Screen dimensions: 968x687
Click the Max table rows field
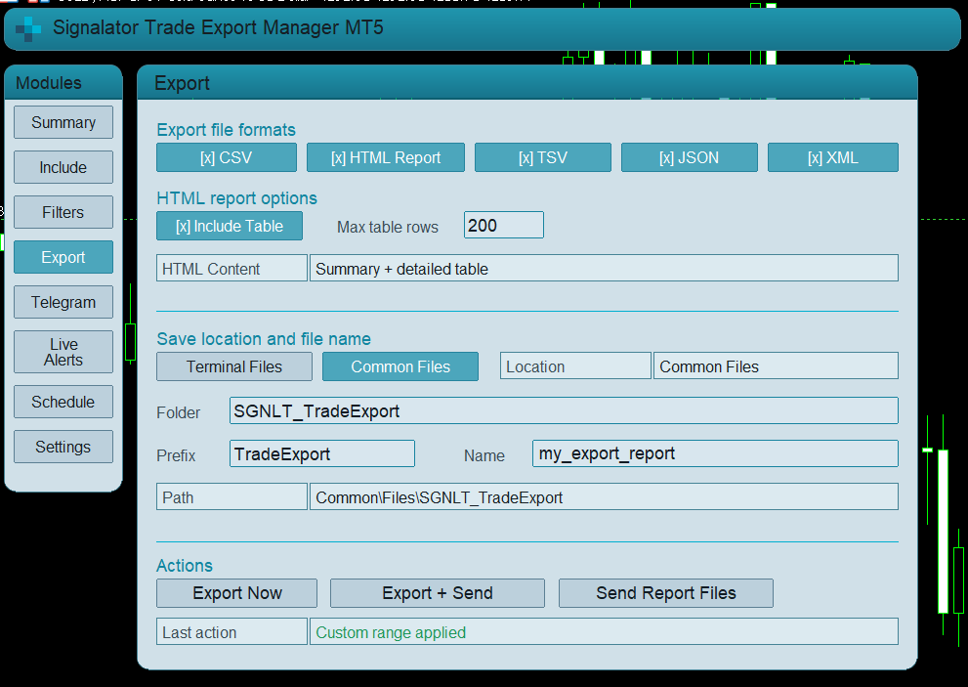[x=504, y=225]
